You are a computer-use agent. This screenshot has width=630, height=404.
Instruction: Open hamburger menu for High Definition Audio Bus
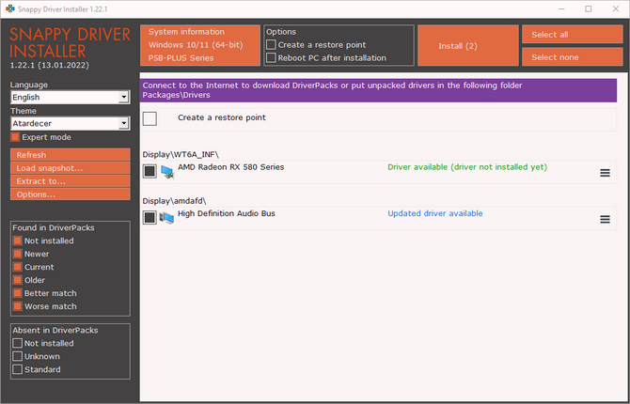coord(606,219)
